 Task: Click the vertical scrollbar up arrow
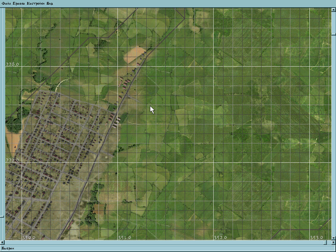pyautogui.click(x=334, y=10)
